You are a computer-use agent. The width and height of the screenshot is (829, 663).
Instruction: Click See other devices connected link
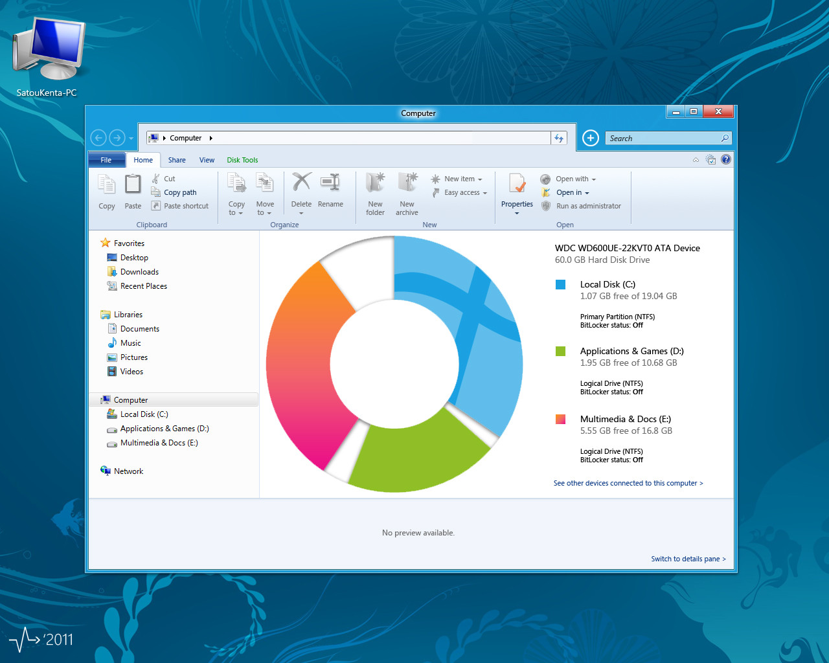628,483
